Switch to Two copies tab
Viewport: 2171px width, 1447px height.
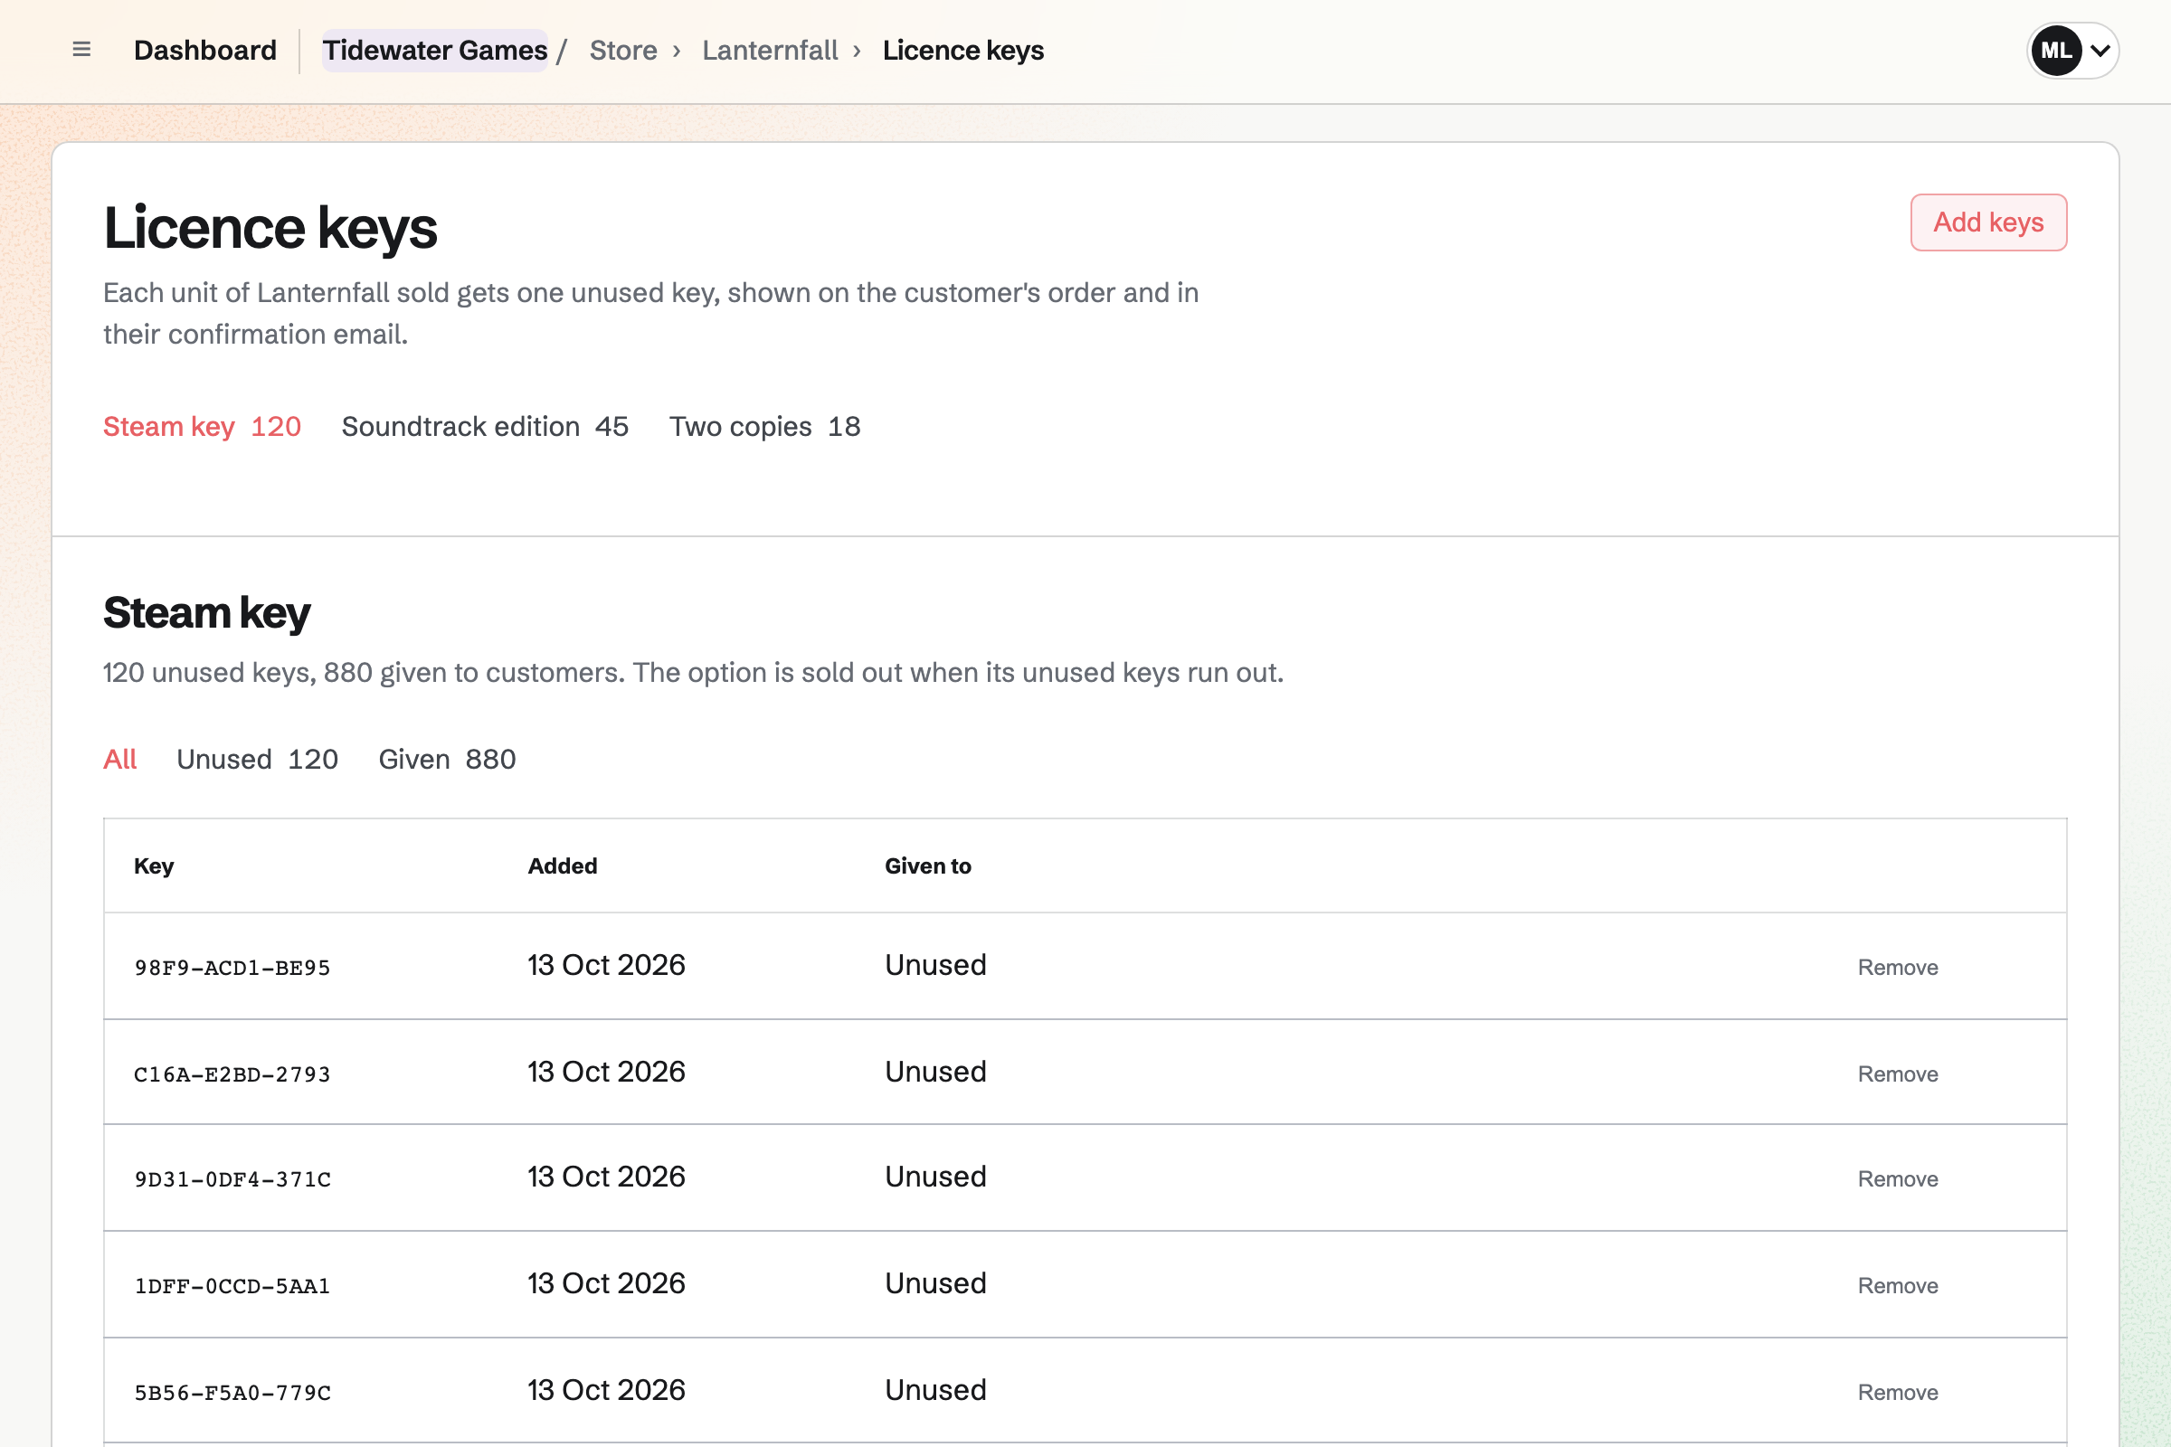pyautogui.click(x=764, y=426)
